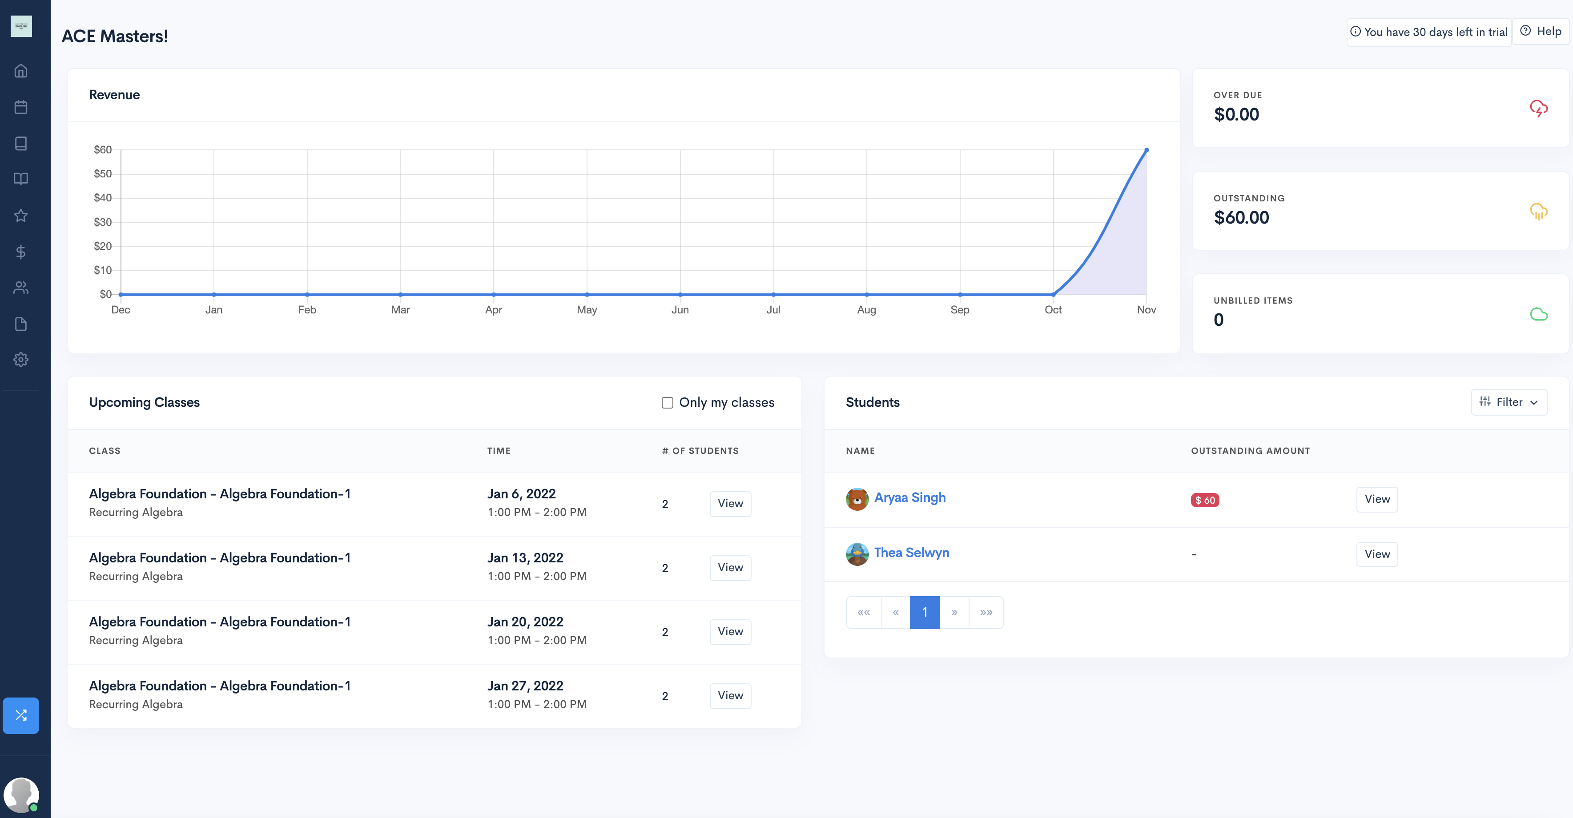Click the star icon in sidebar
1573x818 pixels.
point(21,216)
